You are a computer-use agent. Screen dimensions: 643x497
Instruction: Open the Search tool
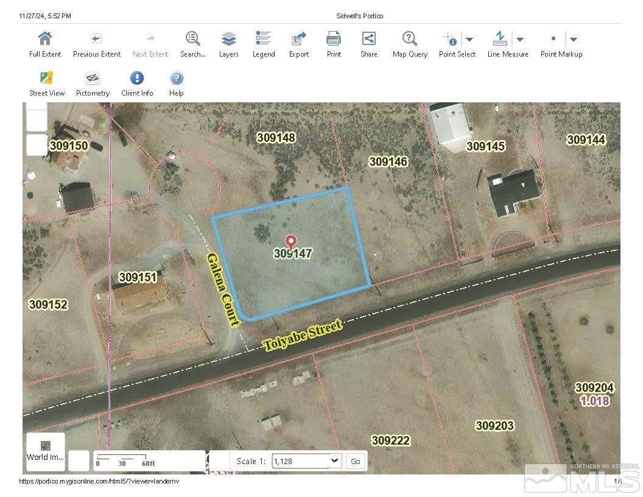point(192,40)
